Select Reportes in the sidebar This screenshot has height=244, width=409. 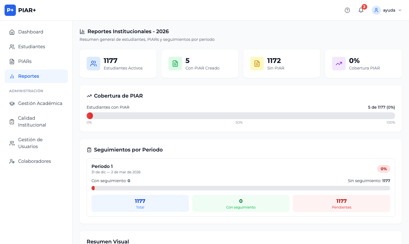[29, 76]
